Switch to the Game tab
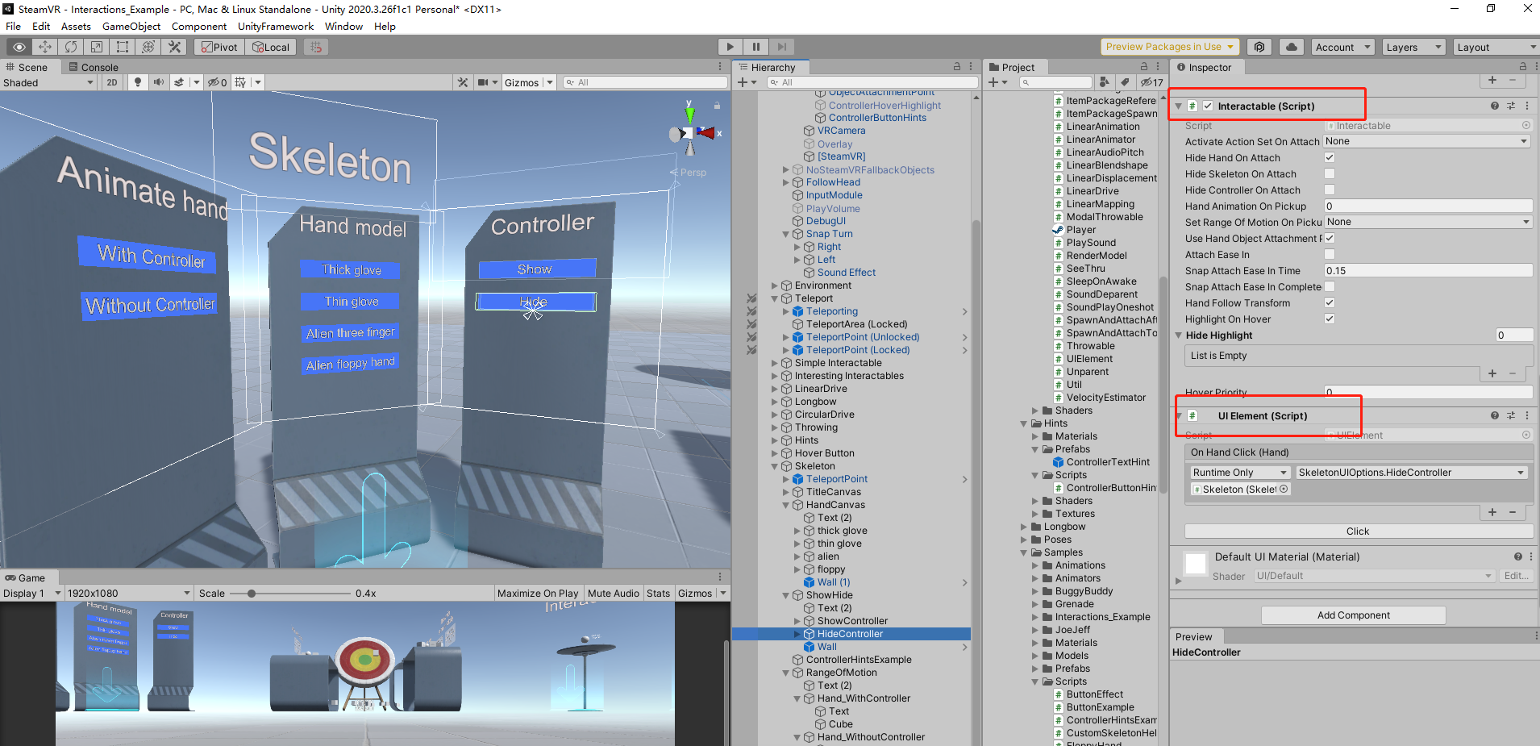Screen dimensions: 1540x746 click(x=25, y=577)
